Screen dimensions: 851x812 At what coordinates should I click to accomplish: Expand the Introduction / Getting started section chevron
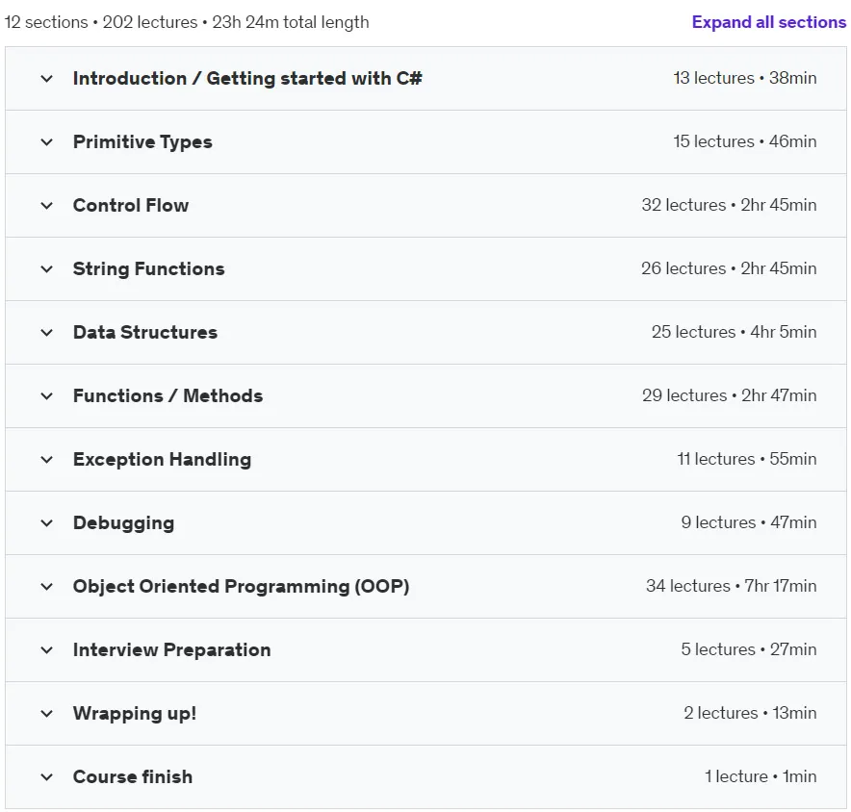pyautogui.click(x=46, y=79)
